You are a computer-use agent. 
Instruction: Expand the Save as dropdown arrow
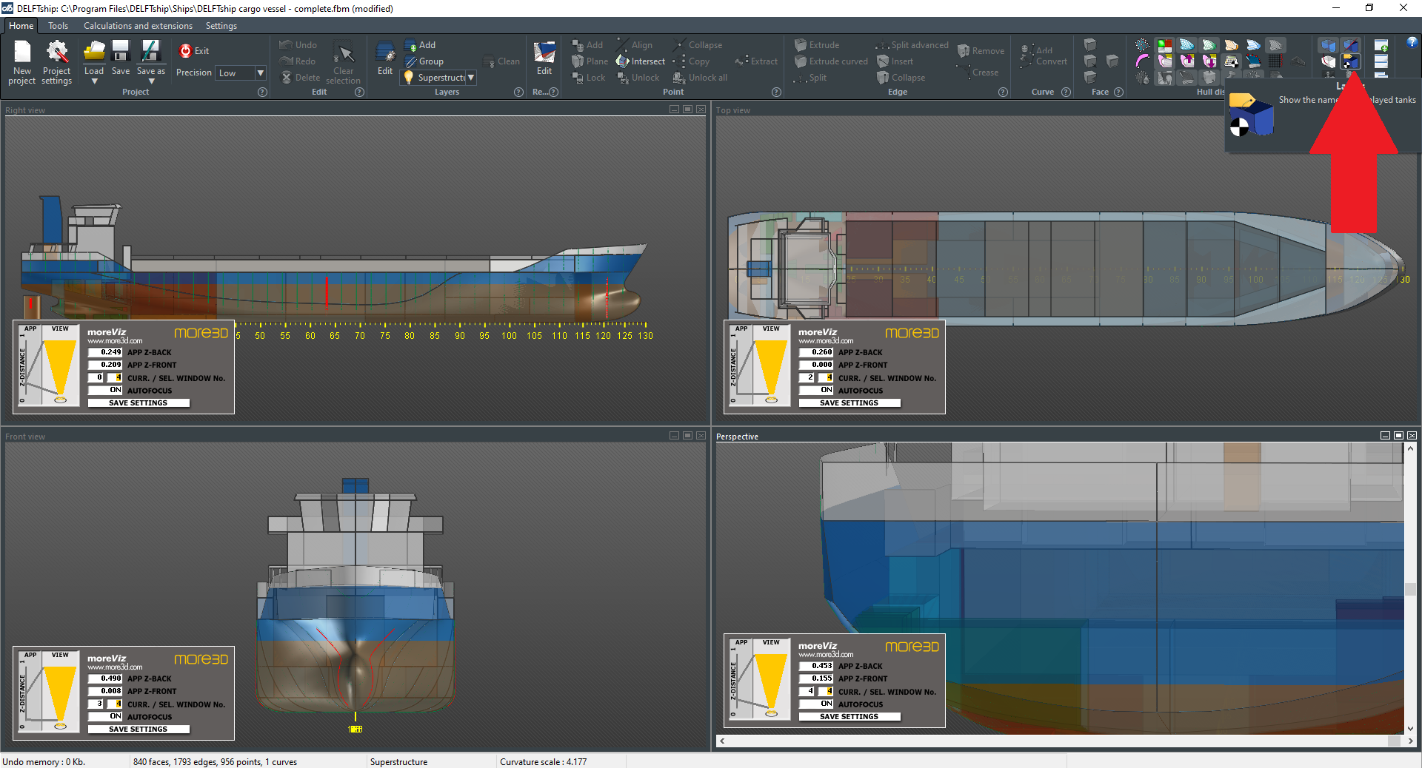click(151, 81)
